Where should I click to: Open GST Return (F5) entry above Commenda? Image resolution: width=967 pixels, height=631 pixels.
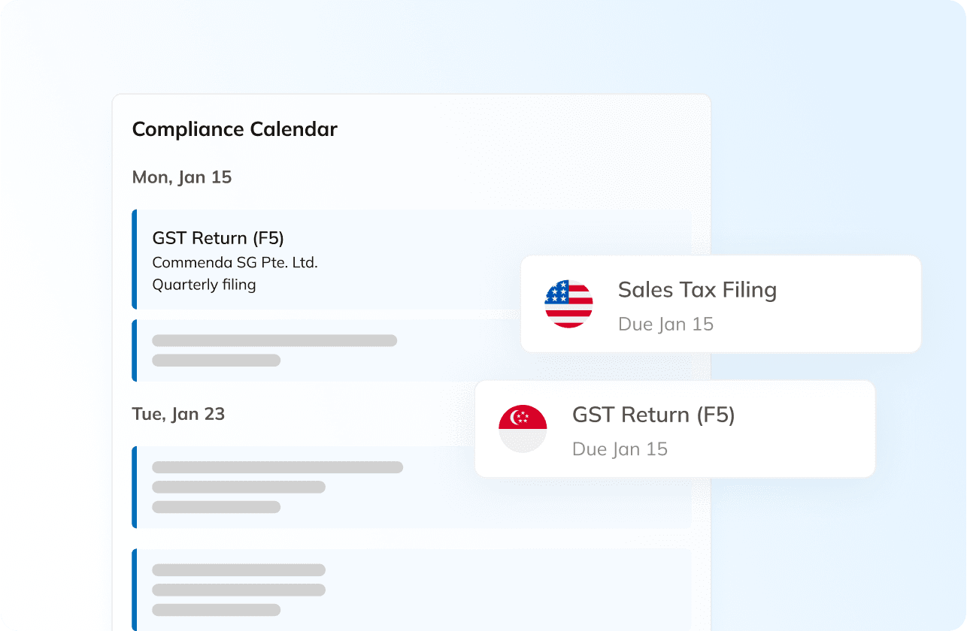coord(218,238)
